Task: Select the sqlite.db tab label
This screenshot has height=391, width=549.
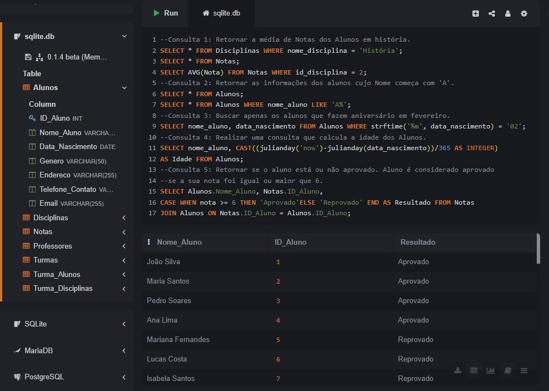Action: click(x=226, y=13)
